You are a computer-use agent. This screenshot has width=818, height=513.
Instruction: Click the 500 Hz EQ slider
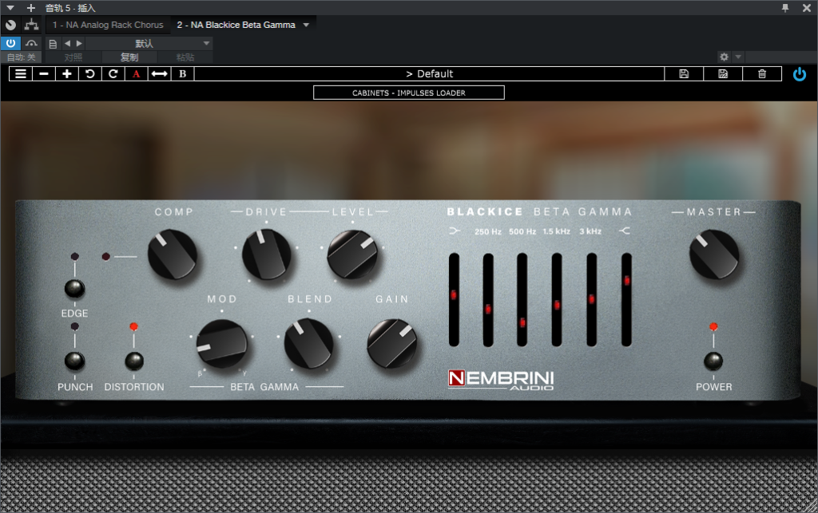click(x=486, y=300)
